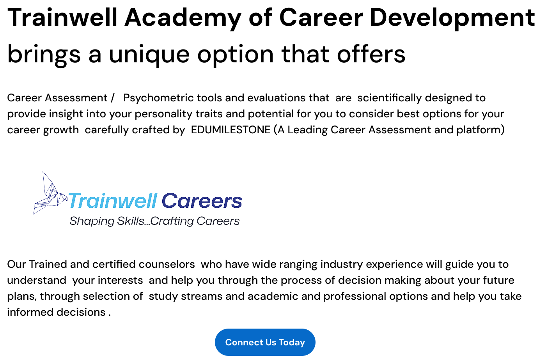Click the Trainwell Academy of Career Development heading
This screenshot has width=539, height=359.
tap(271, 18)
